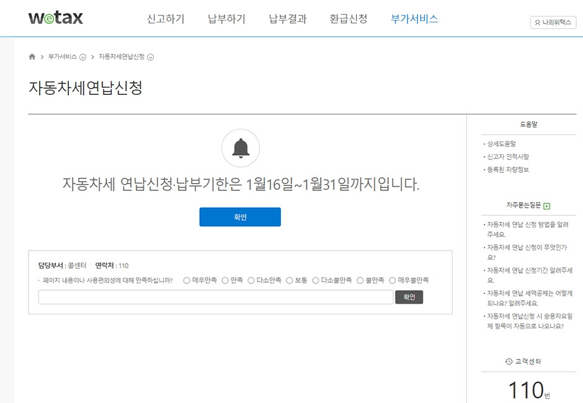Open the 신고하기 menu
This screenshot has height=403, width=583.
164,19
